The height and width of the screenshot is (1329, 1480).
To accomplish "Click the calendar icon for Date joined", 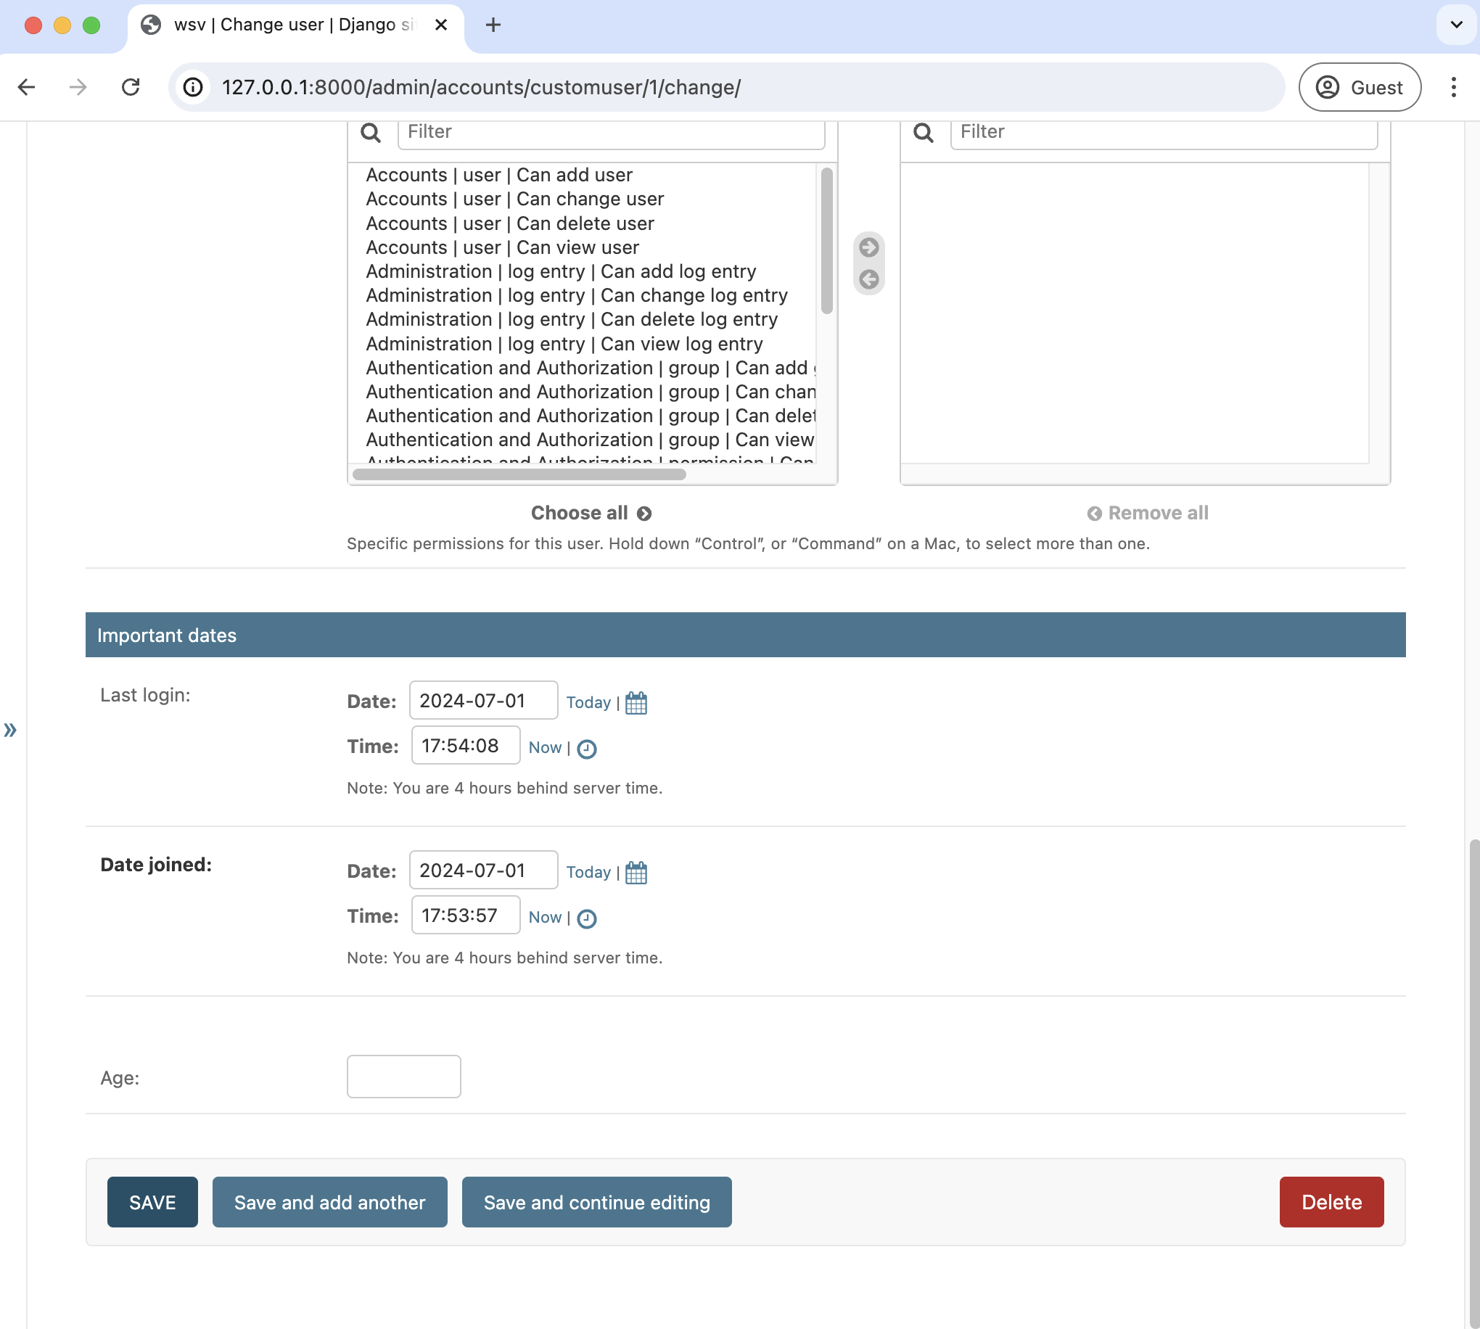I will (x=636, y=872).
